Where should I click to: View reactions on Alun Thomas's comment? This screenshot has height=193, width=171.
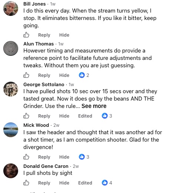(x=84, y=75)
